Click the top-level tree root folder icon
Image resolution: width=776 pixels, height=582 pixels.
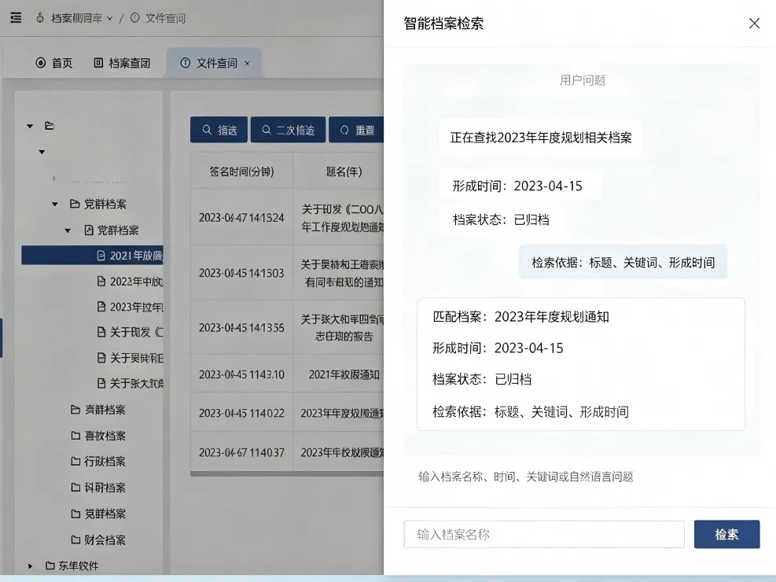coord(49,126)
